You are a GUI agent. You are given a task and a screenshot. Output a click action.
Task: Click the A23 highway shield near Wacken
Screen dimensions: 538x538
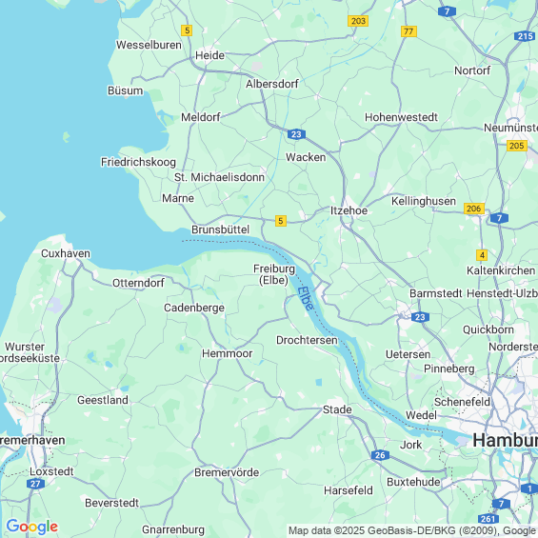tap(296, 134)
